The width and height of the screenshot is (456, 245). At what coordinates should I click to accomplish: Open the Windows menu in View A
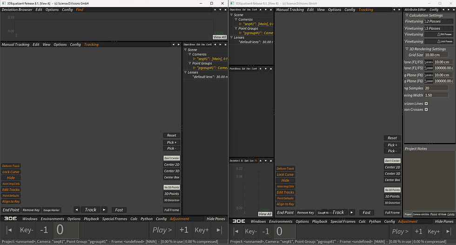pyautogui.click(x=30, y=219)
